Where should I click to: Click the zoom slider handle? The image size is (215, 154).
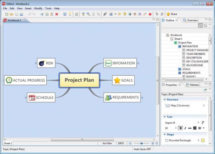[142, 143]
